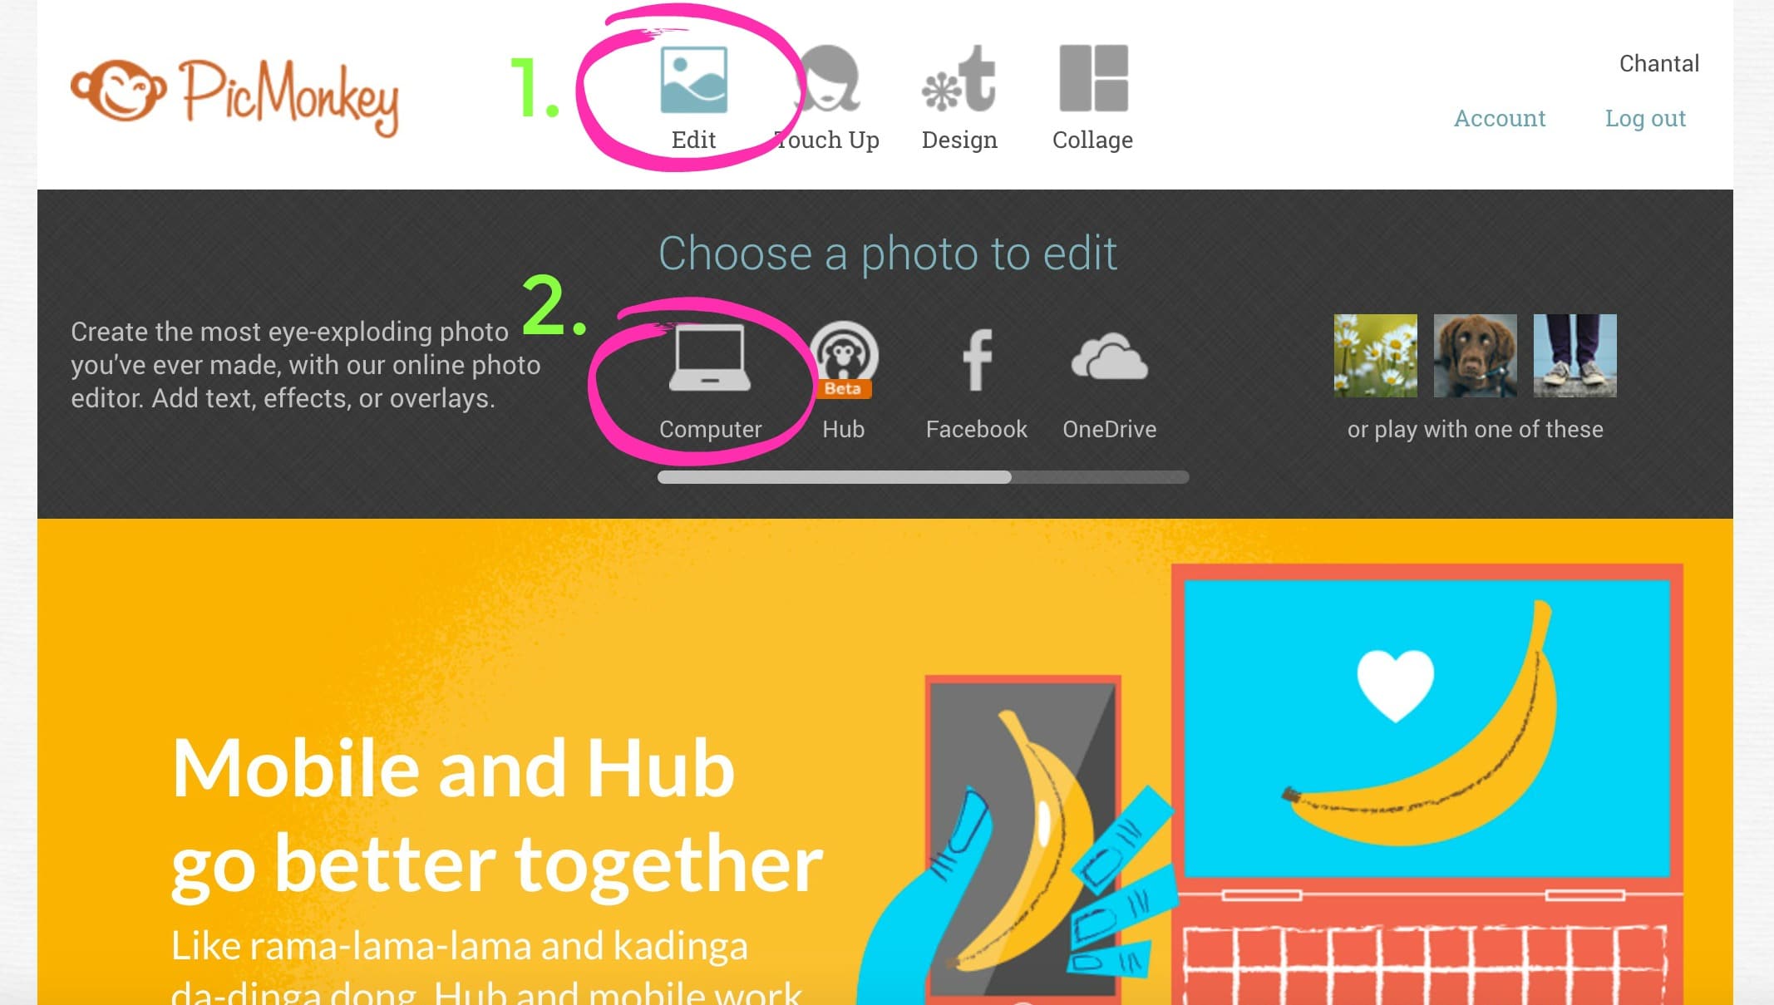Click the Mobile and Hub banner headline
This screenshot has height=1005, width=1774.
pyautogui.click(x=496, y=816)
